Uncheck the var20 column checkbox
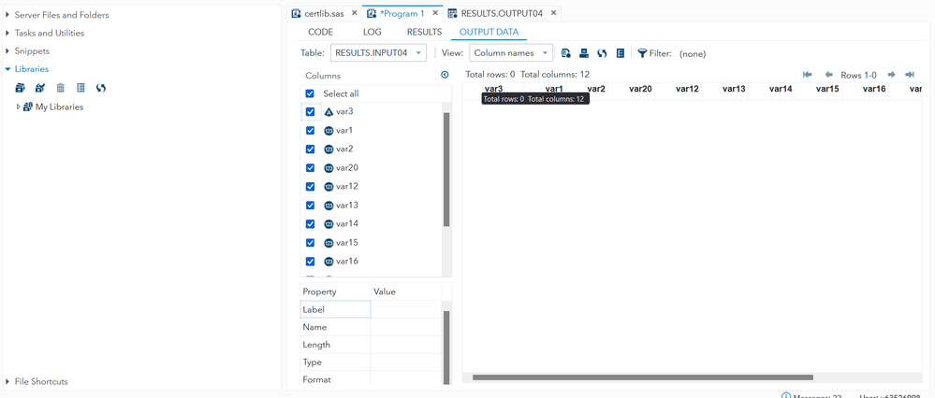Viewport: 935px width, 398px height. (x=310, y=168)
